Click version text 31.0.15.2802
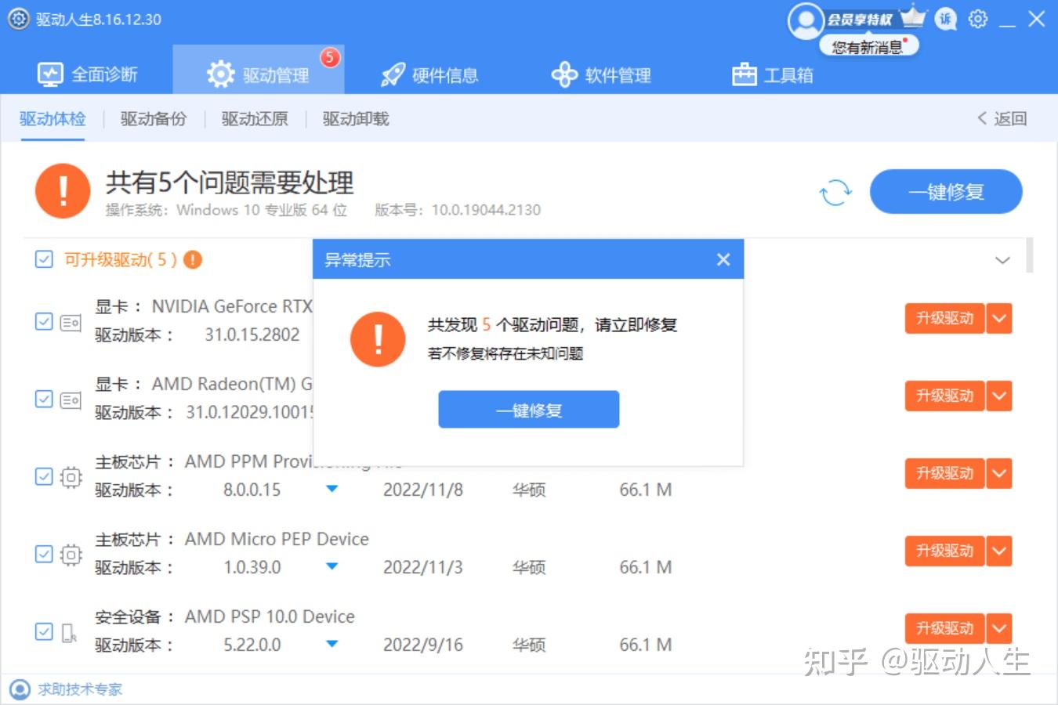Screen dimensions: 1058x705 (x=252, y=334)
